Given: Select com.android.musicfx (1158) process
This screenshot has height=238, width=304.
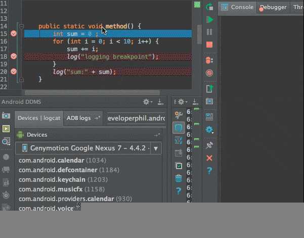Looking at the screenshot, I should (62, 189).
